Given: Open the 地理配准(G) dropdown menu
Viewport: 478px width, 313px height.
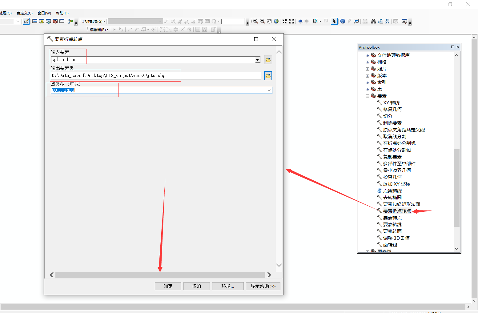Looking at the screenshot, I should (x=94, y=21).
